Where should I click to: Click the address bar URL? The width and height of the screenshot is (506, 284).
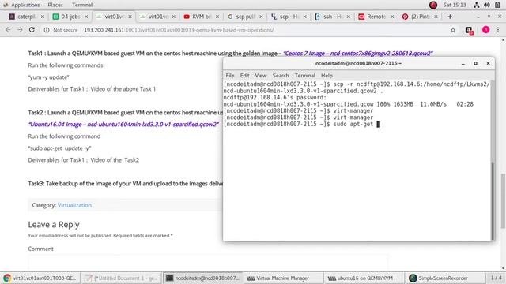[x=179, y=30]
